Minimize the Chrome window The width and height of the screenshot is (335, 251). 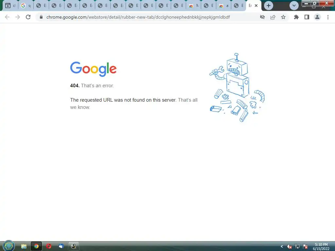pos(306,3)
